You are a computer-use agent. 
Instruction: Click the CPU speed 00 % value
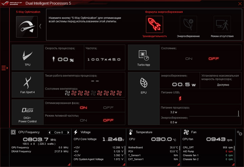(66, 59)
